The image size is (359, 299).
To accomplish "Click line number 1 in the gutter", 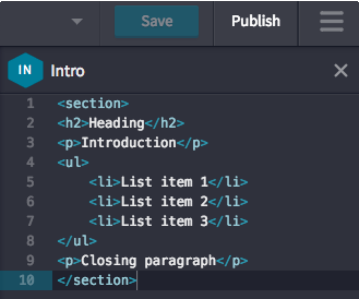I will click(x=30, y=104).
